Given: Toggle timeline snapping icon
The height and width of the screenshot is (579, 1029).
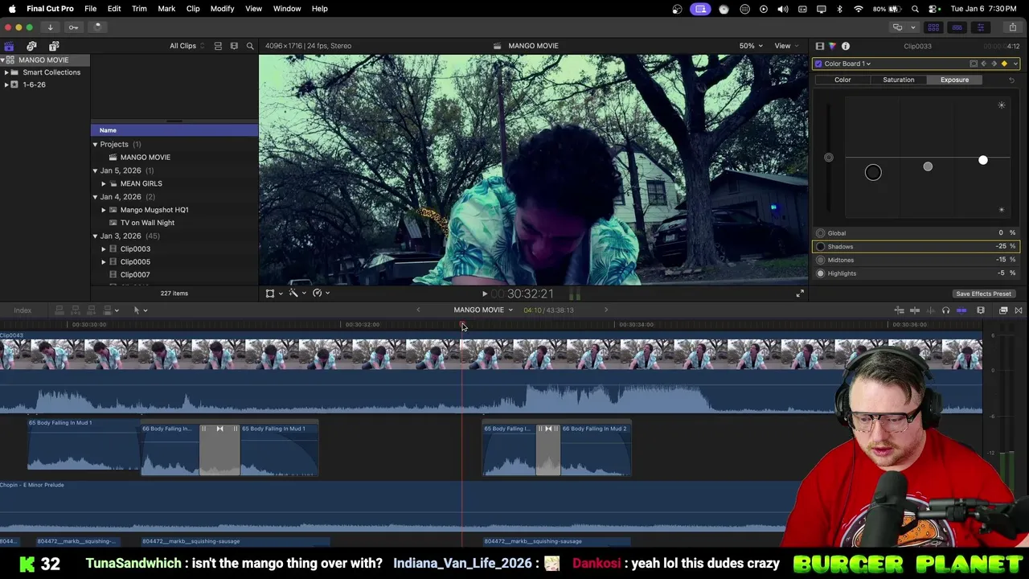Looking at the screenshot, I should [961, 310].
